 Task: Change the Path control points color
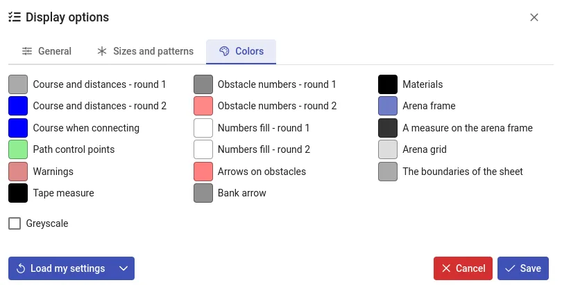pyautogui.click(x=18, y=149)
